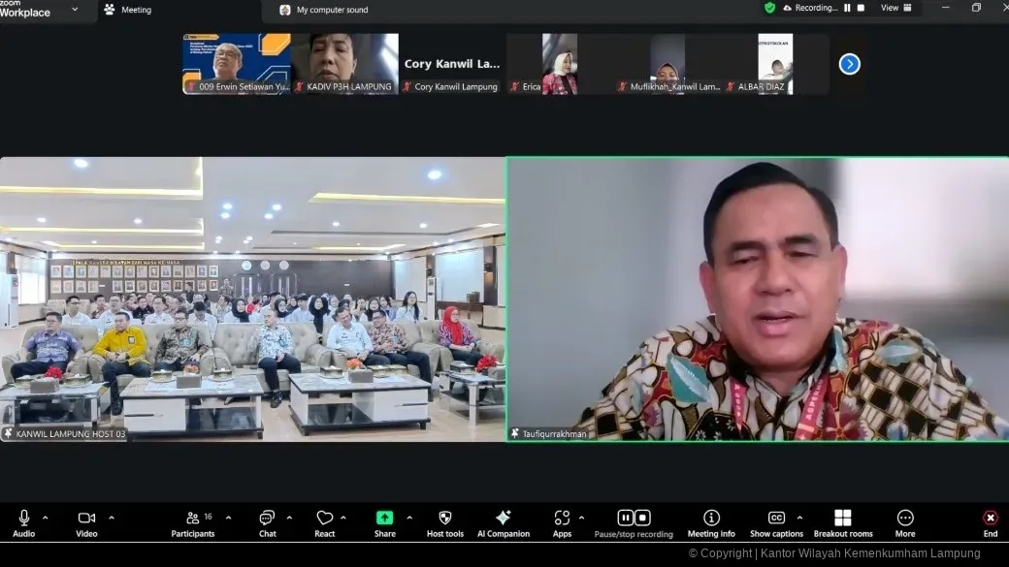
Task: Toggle Show captions CC button
Action: 775,519
